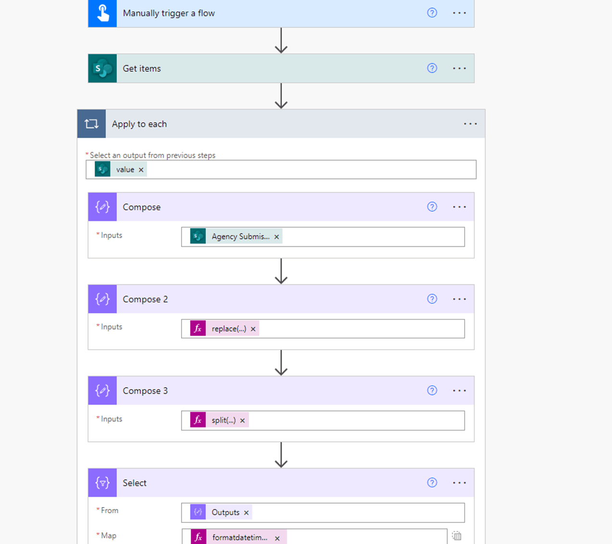Remove the replace(...) expression token
This screenshot has height=544, width=612.
point(253,329)
